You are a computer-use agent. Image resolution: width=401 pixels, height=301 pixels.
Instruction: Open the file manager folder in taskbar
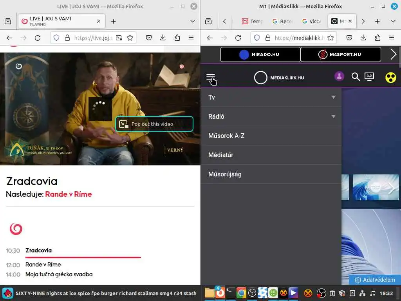(x=209, y=293)
